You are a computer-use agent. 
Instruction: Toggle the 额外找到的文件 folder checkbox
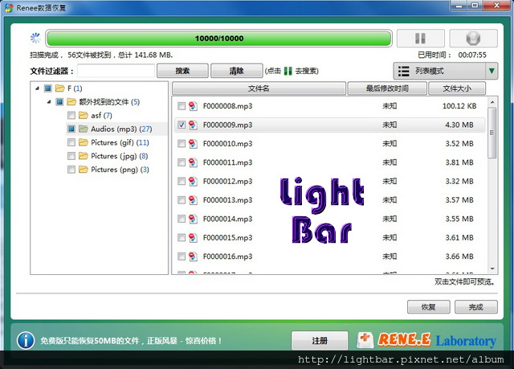59,101
